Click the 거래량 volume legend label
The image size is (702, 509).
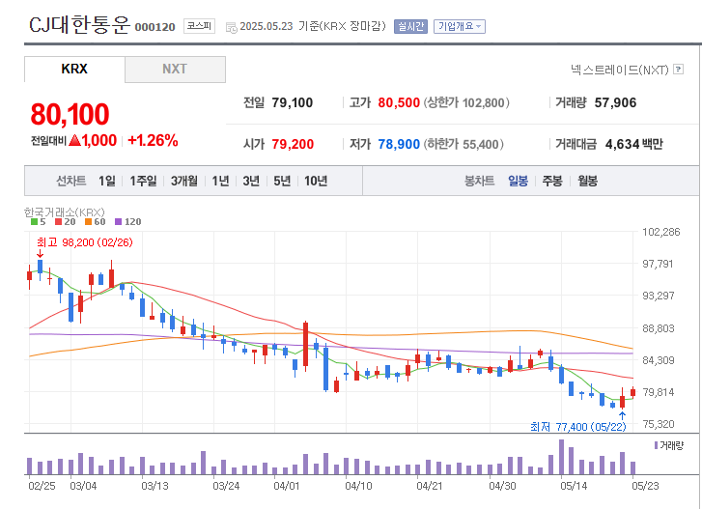[671, 445]
